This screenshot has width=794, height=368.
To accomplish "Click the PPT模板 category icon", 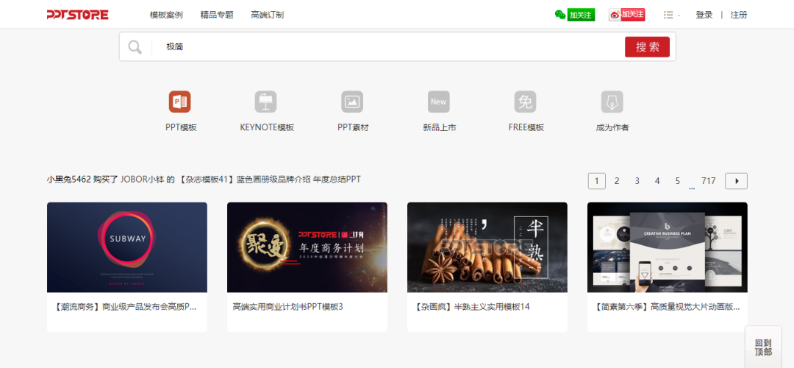I will (180, 102).
